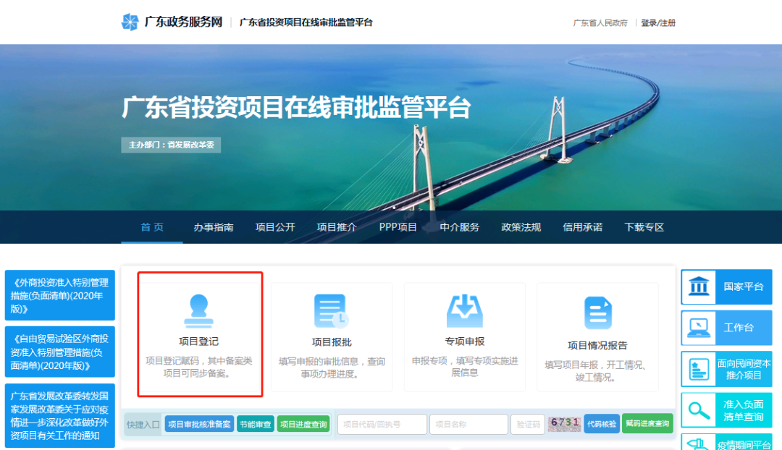Click the 准入负面清单查询 magnifier icon
The width and height of the screenshot is (782, 450).
(x=699, y=410)
